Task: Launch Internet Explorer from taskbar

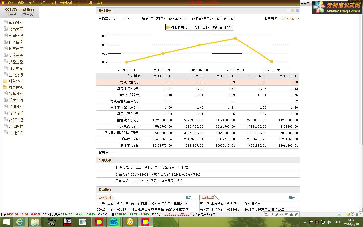Action: coord(19,222)
